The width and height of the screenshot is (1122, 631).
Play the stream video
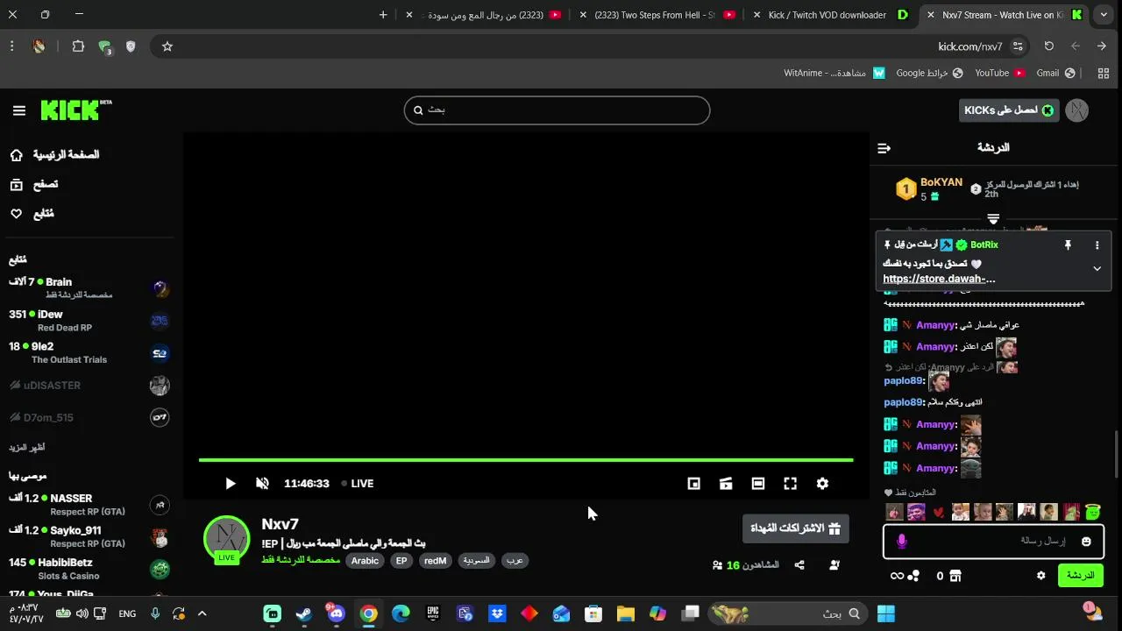tap(230, 483)
